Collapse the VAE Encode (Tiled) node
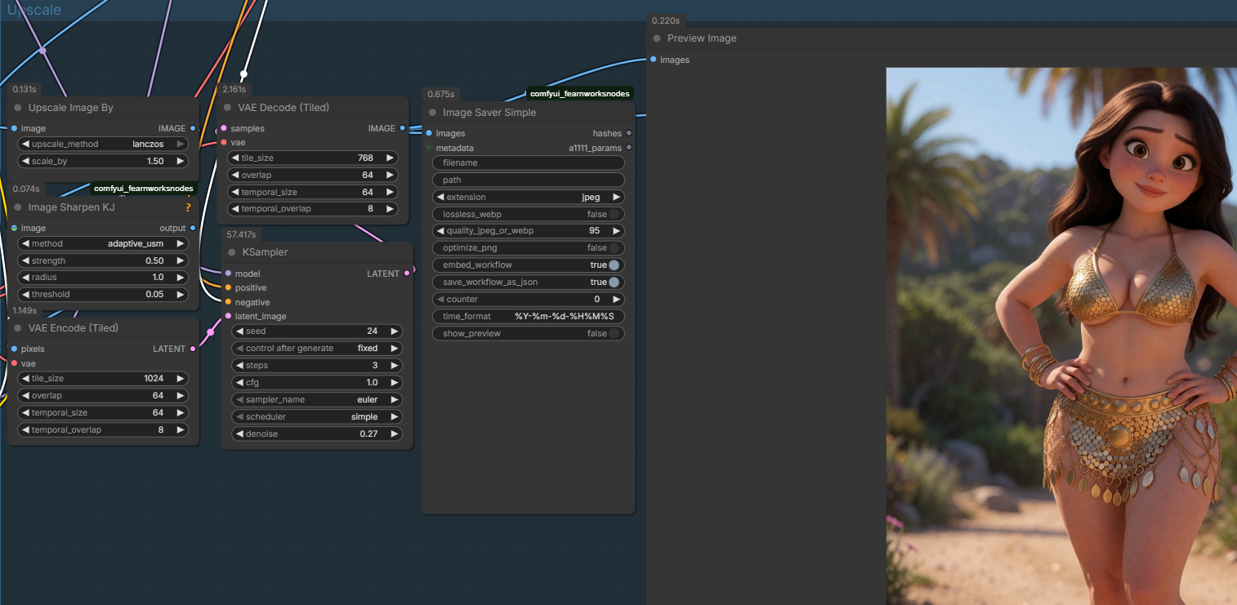 pos(18,327)
